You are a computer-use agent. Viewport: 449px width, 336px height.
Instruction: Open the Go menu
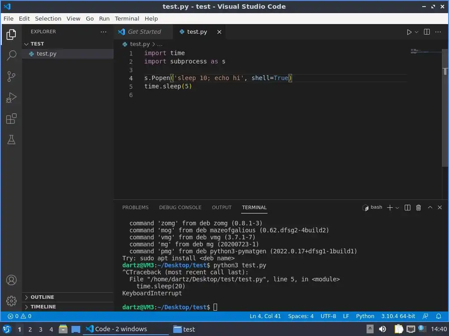coord(89,18)
